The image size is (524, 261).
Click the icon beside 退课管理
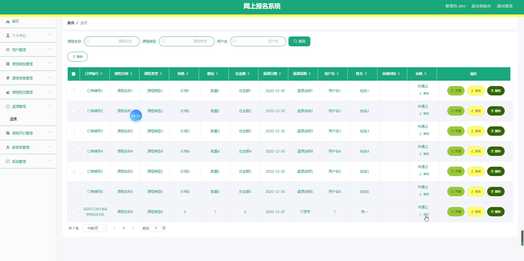[x=8, y=107]
